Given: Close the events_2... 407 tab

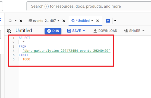Looking at the screenshot, I should [64, 21].
